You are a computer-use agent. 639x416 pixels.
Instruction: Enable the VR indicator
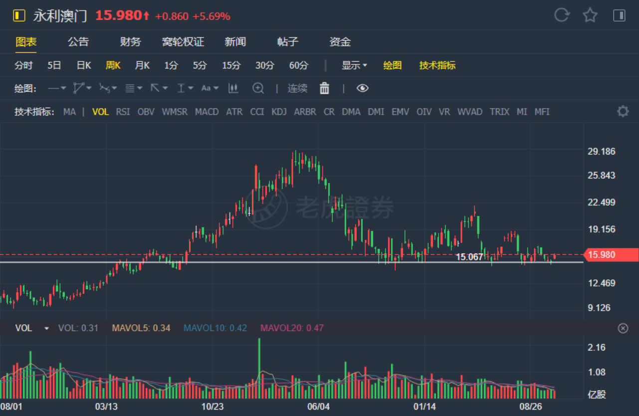444,112
